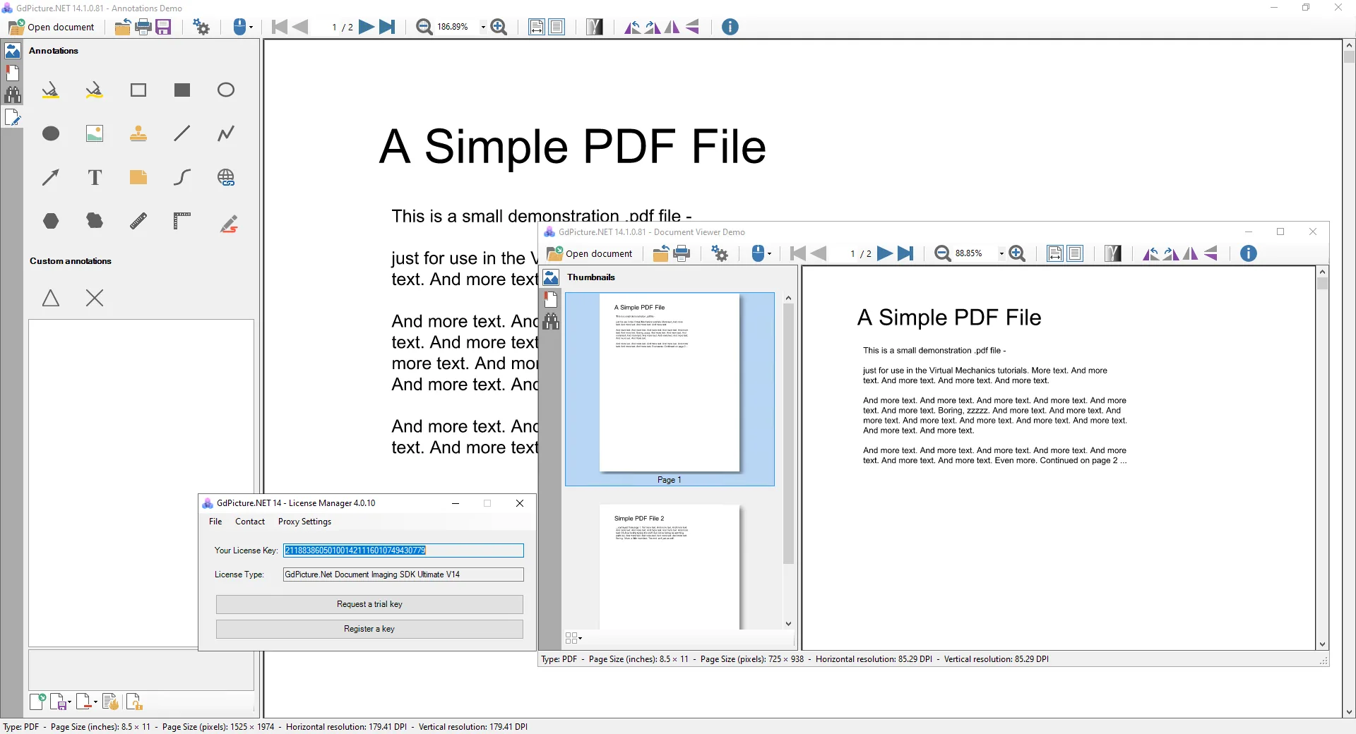
Task: Open the Proxy Settings menu
Action: [304, 522]
